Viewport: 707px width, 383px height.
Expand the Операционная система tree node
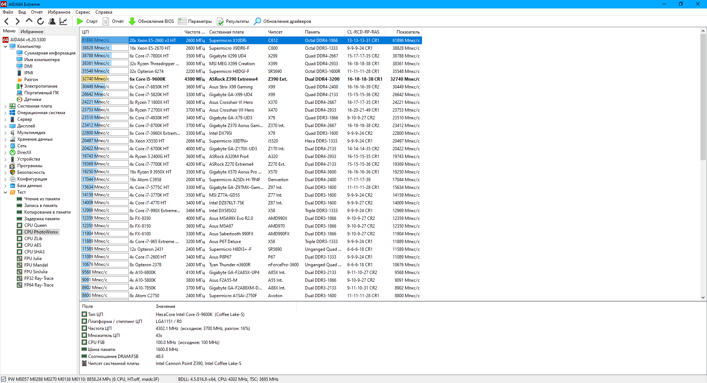click(x=5, y=113)
